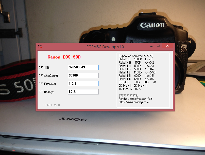Click Kiss X4 in supported list
Viewport: 205px width, 155px height.
[x=149, y=69]
